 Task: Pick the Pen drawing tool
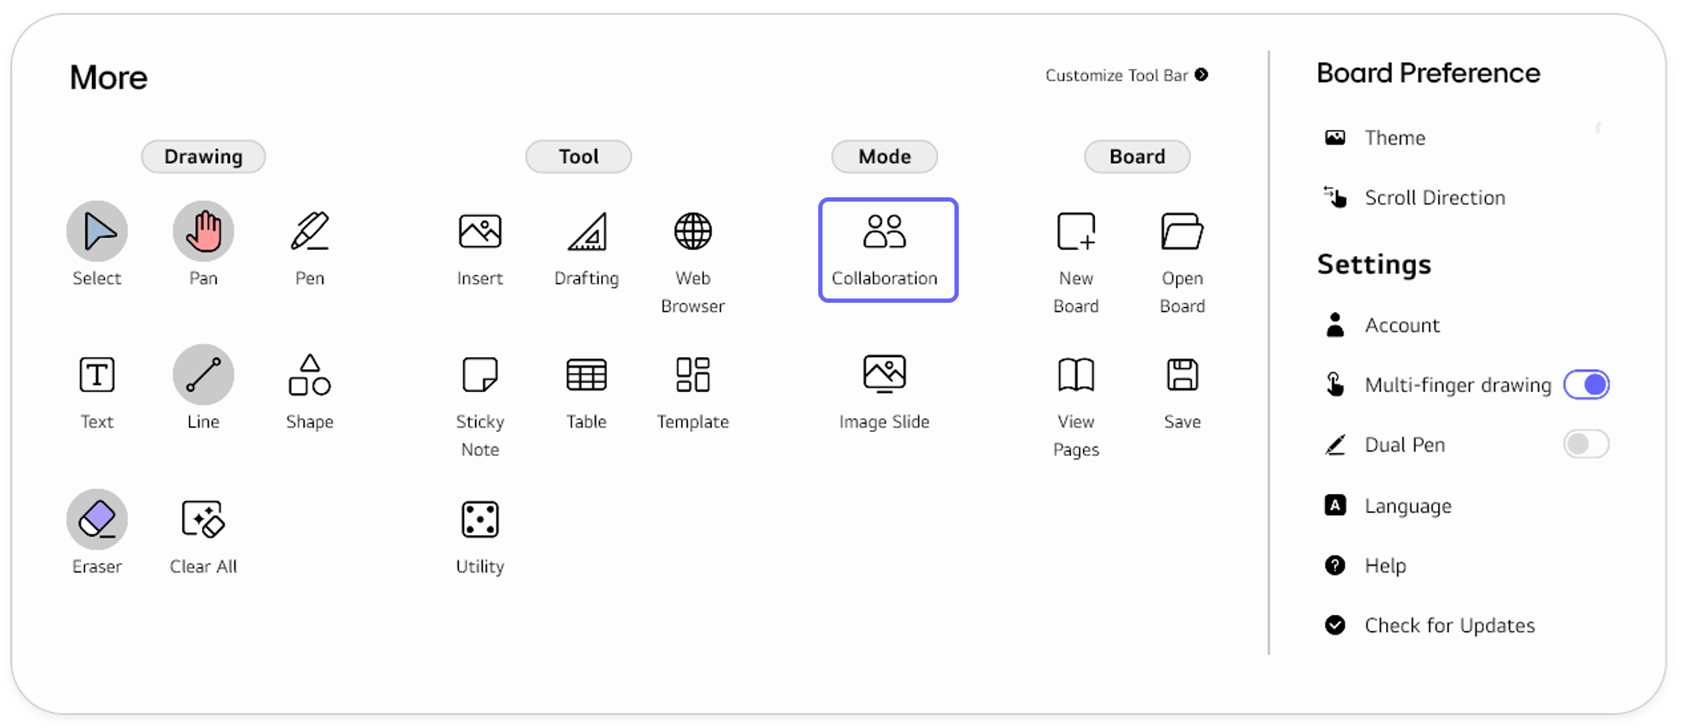(x=310, y=231)
